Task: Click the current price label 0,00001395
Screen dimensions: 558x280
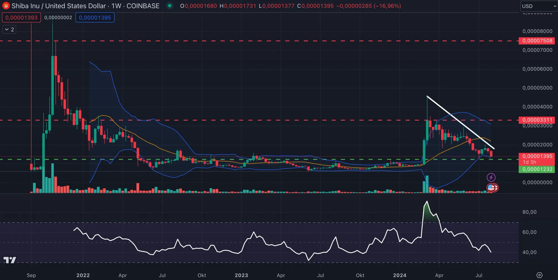Action: pyautogui.click(x=537, y=156)
